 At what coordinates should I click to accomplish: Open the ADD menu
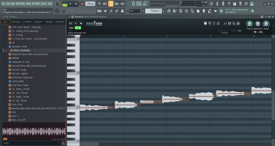(x=13, y=3)
